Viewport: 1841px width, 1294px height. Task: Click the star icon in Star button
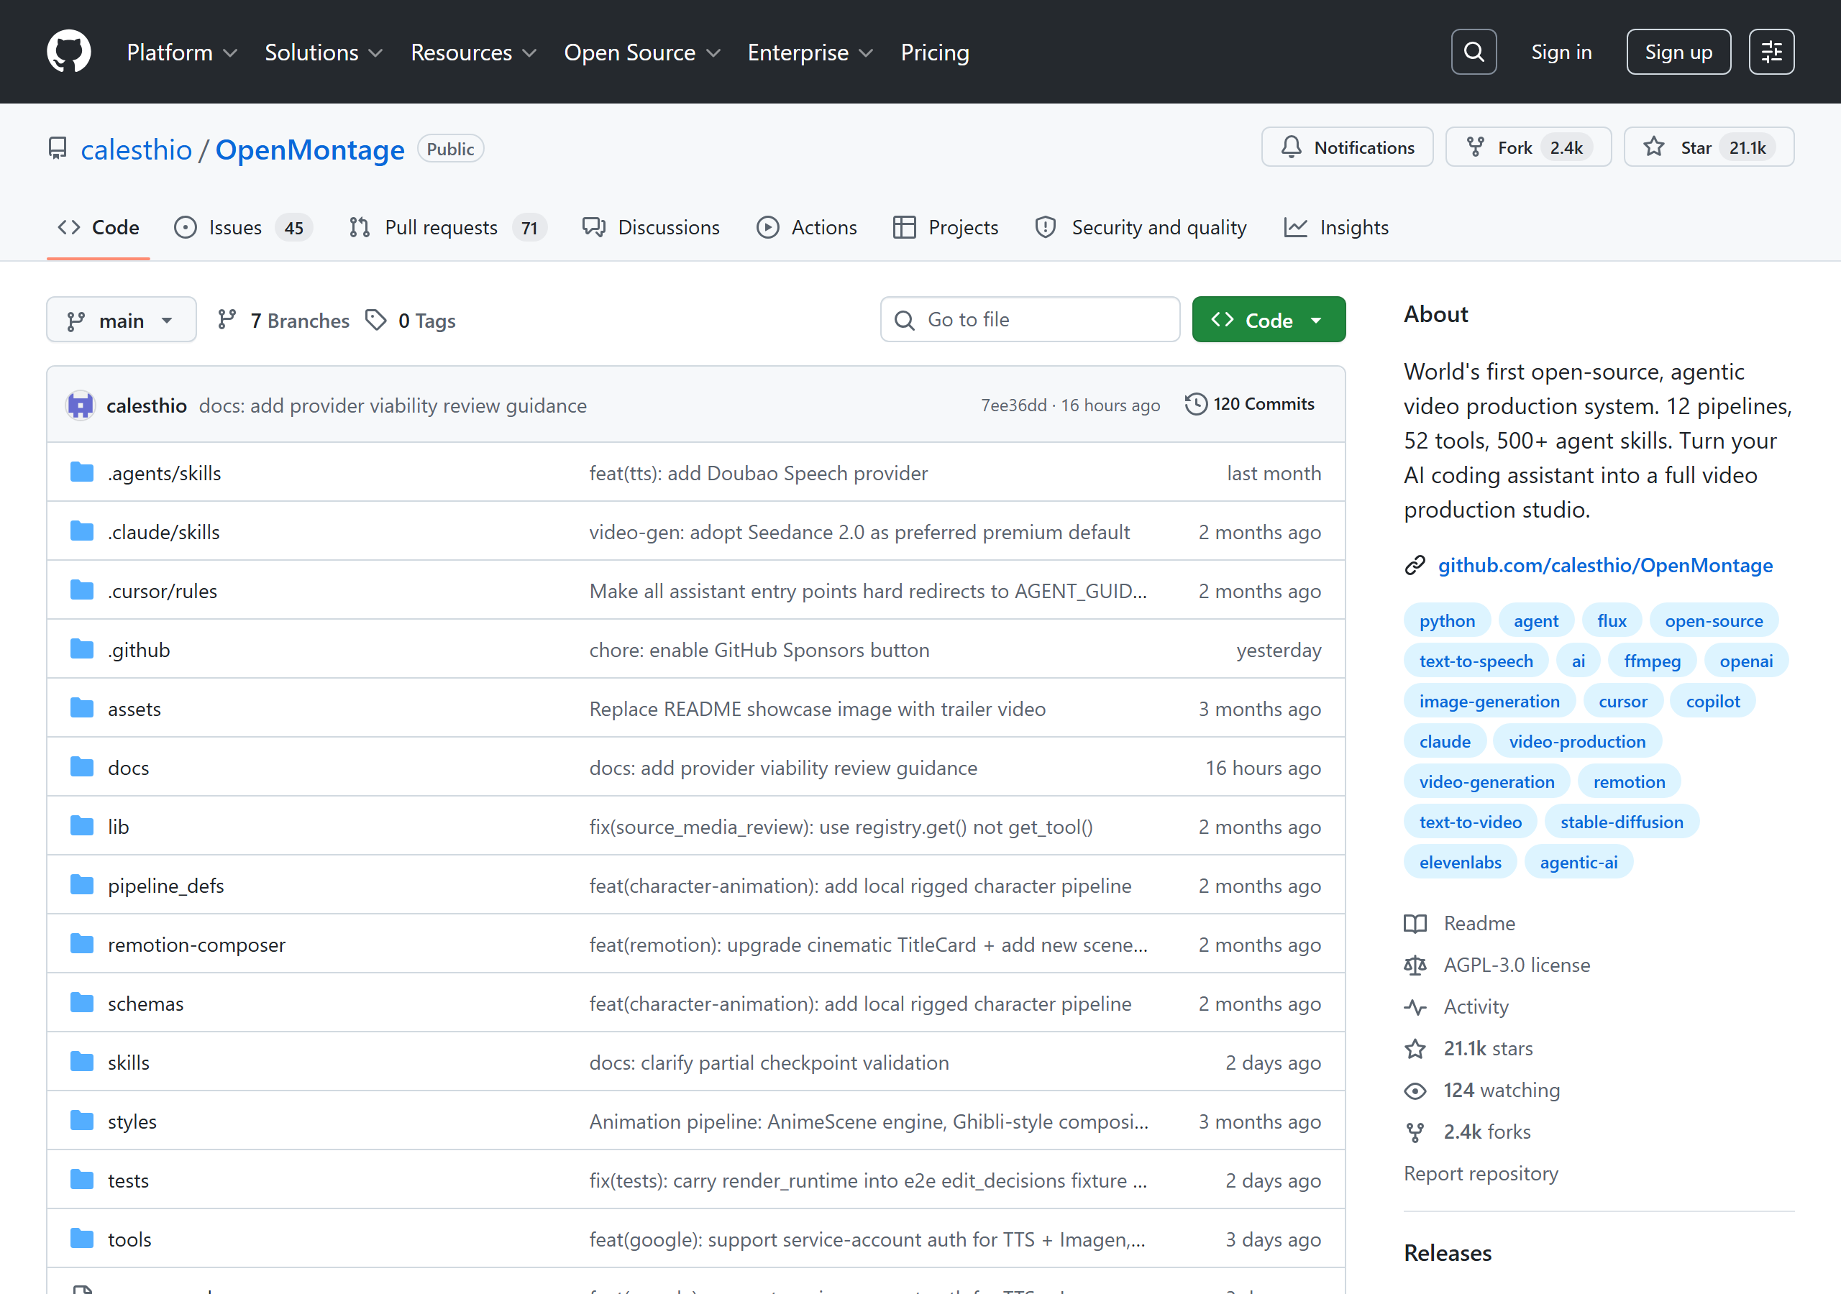tap(1654, 147)
